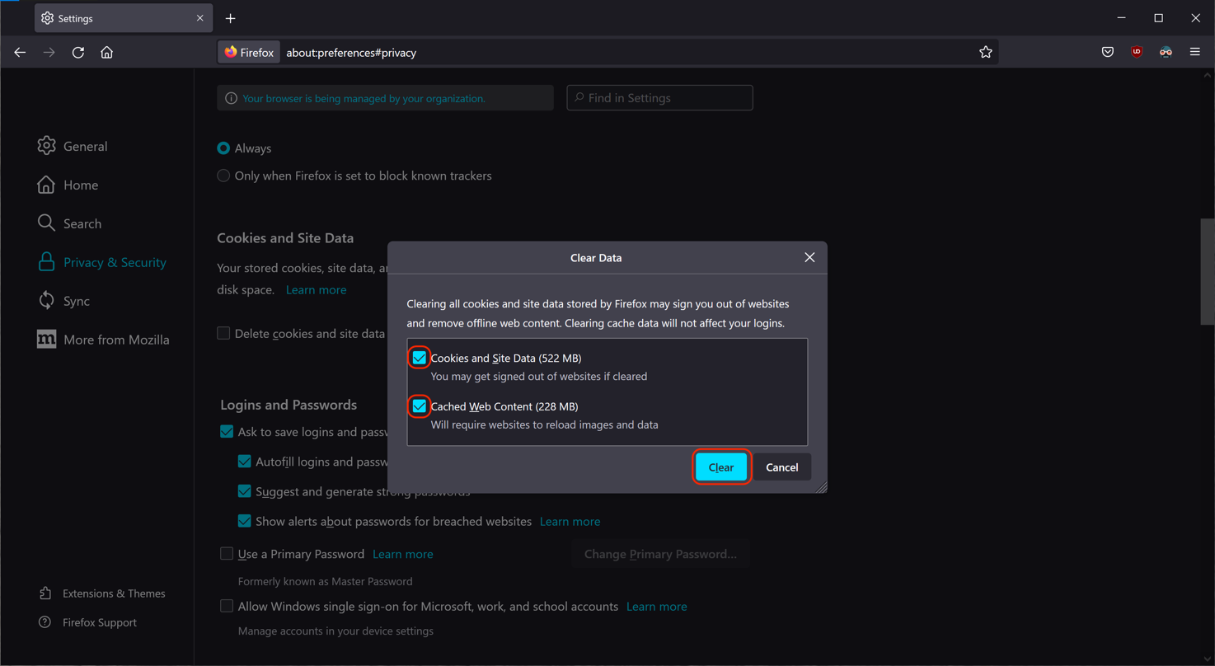This screenshot has height=666, width=1215.
Task: Close the Clear Data dialog with X
Action: tap(809, 257)
